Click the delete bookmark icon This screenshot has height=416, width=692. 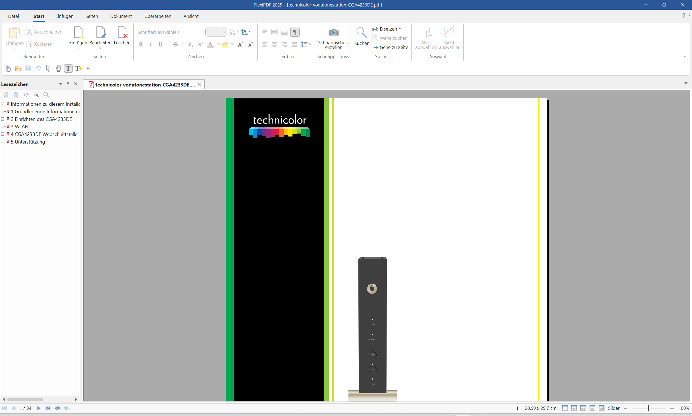(16, 95)
